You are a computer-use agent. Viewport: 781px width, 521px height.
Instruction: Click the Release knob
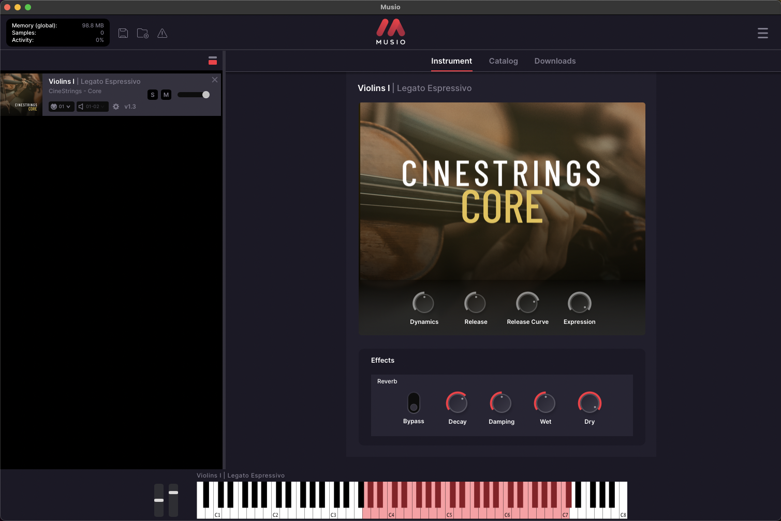coord(475,303)
